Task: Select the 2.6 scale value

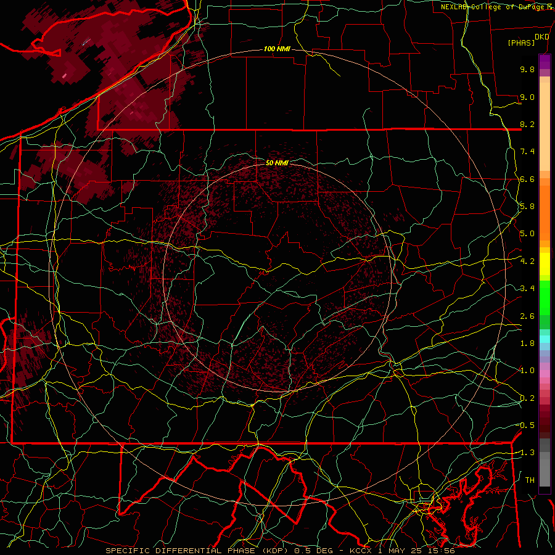Action: (x=527, y=316)
